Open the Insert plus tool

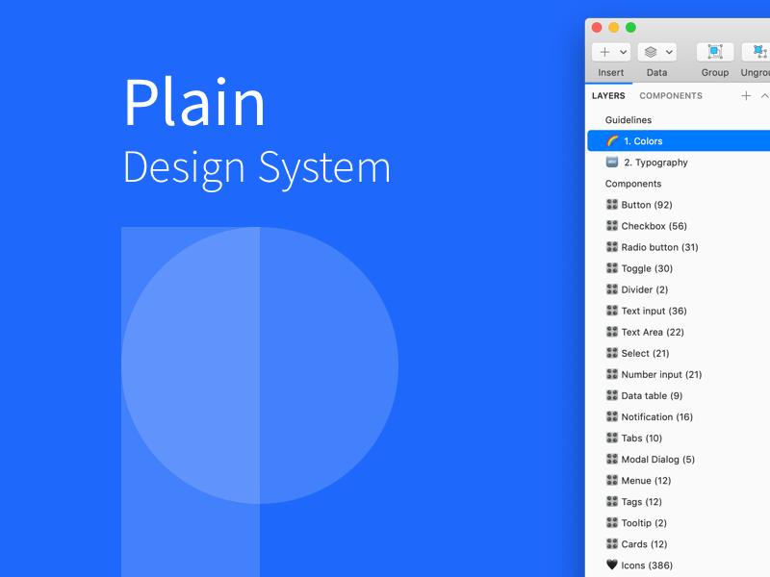coord(604,52)
